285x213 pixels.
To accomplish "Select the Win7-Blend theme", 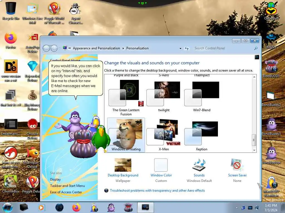I will pos(202,96).
